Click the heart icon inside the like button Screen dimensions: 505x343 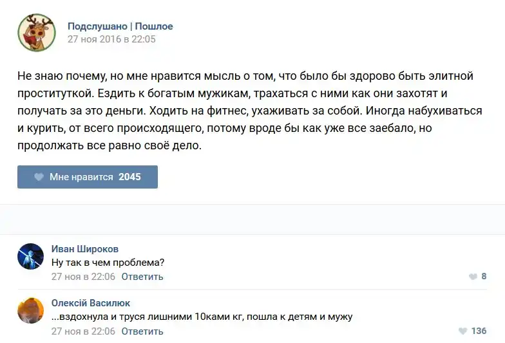tap(39, 177)
